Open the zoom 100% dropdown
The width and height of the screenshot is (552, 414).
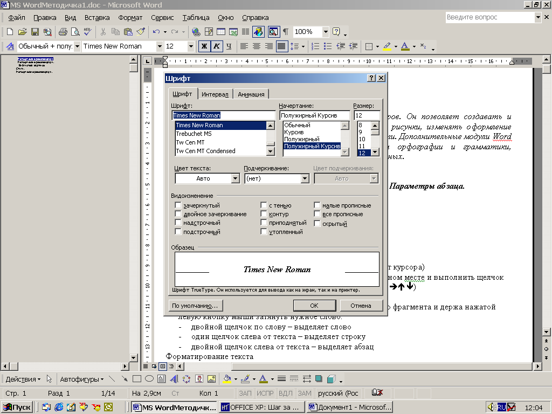tap(326, 32)
